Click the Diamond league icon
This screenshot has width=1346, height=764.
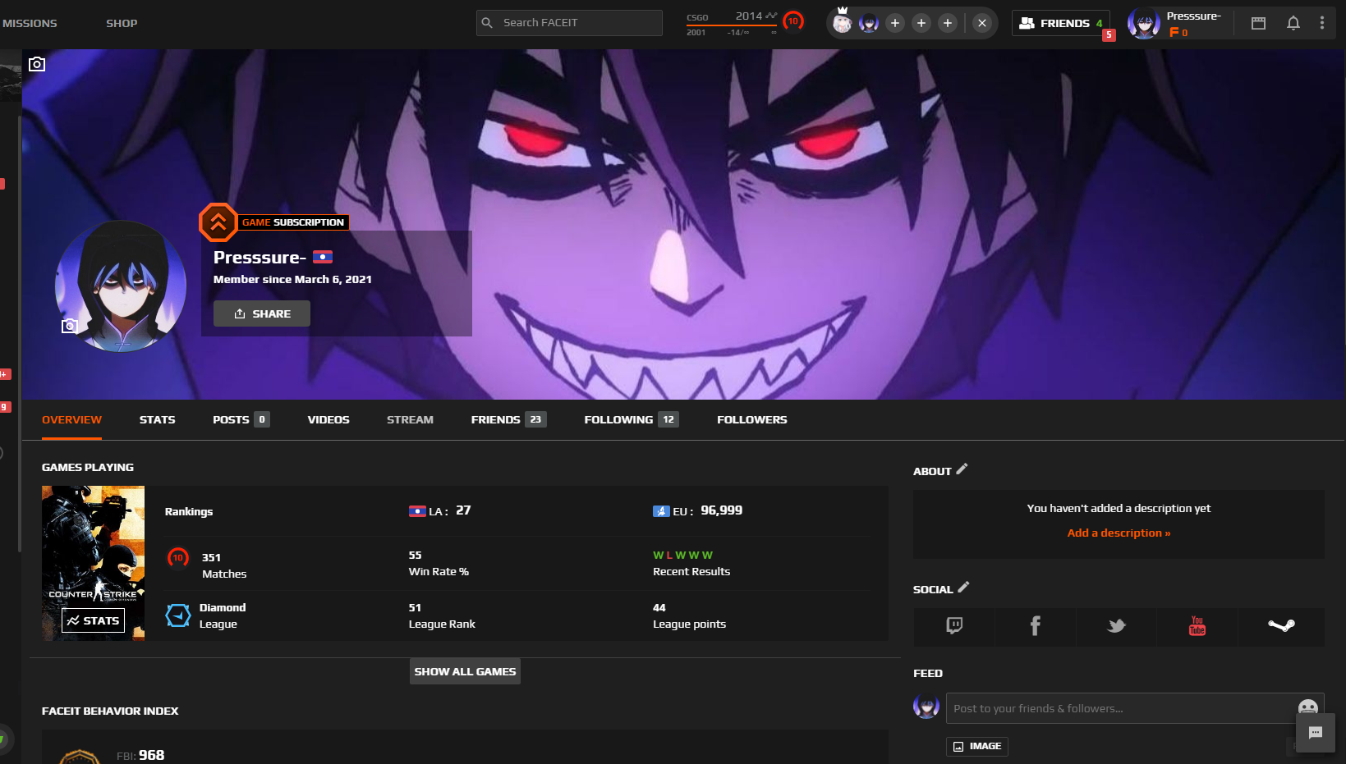[178, 615]
